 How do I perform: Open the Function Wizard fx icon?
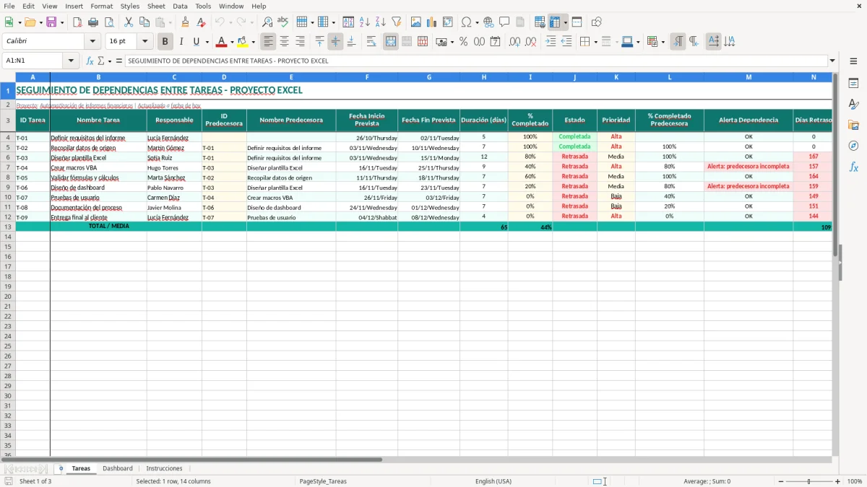[x=90, y=61]
